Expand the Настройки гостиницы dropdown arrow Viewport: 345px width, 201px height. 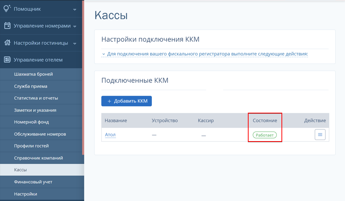75,44
